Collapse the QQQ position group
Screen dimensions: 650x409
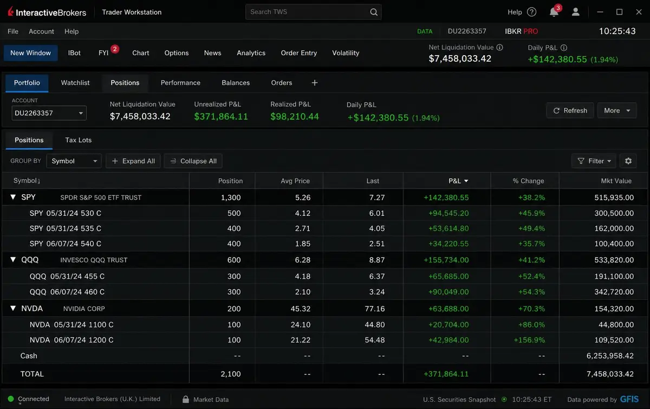tap(14, 260)
